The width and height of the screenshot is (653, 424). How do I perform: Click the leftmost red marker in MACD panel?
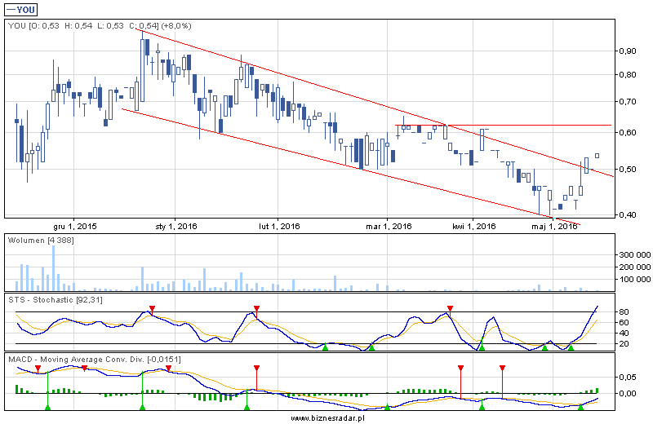pos(38,368)
